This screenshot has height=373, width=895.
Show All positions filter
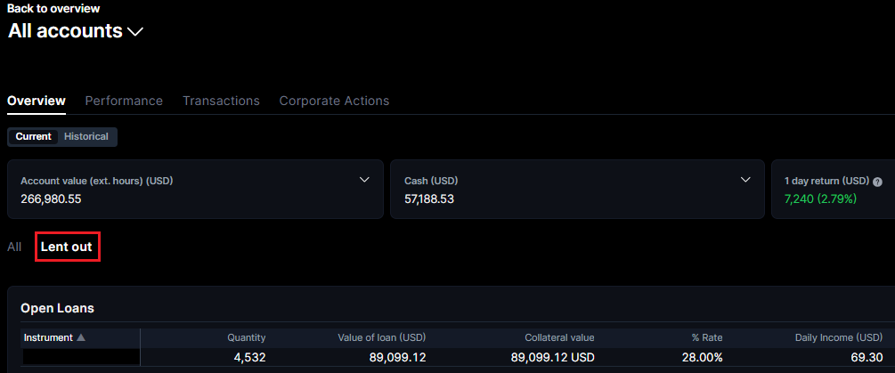(14, 247)
